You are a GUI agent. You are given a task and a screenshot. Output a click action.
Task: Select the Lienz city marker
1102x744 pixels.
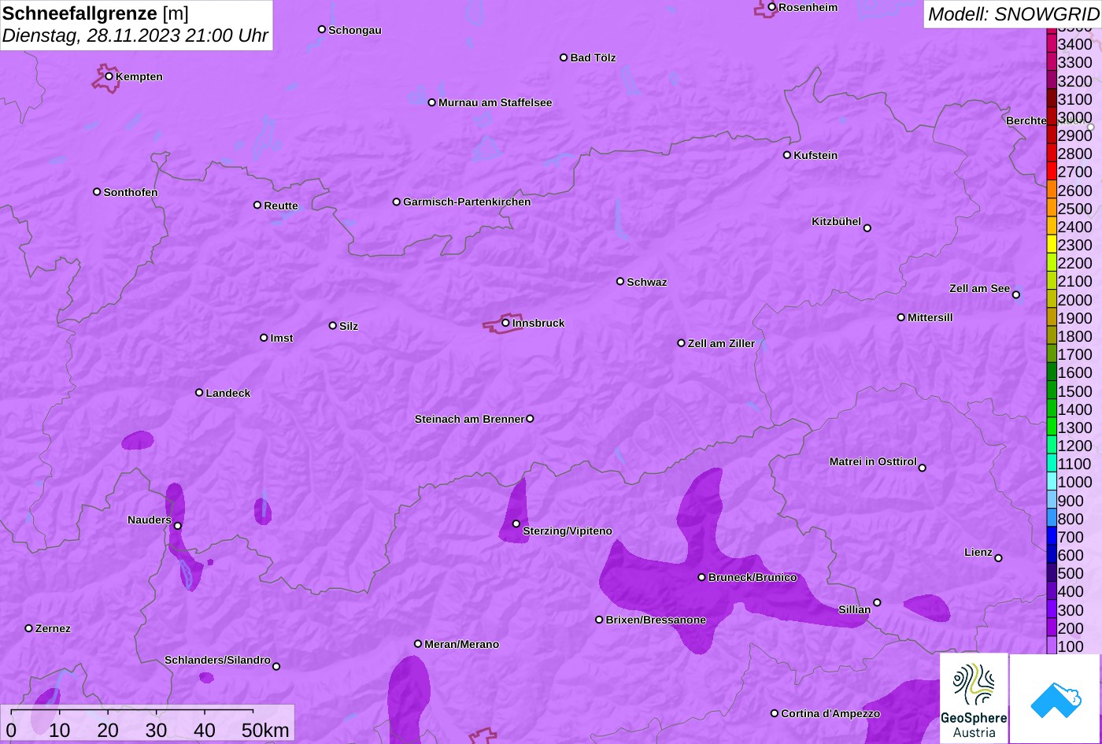998,558
